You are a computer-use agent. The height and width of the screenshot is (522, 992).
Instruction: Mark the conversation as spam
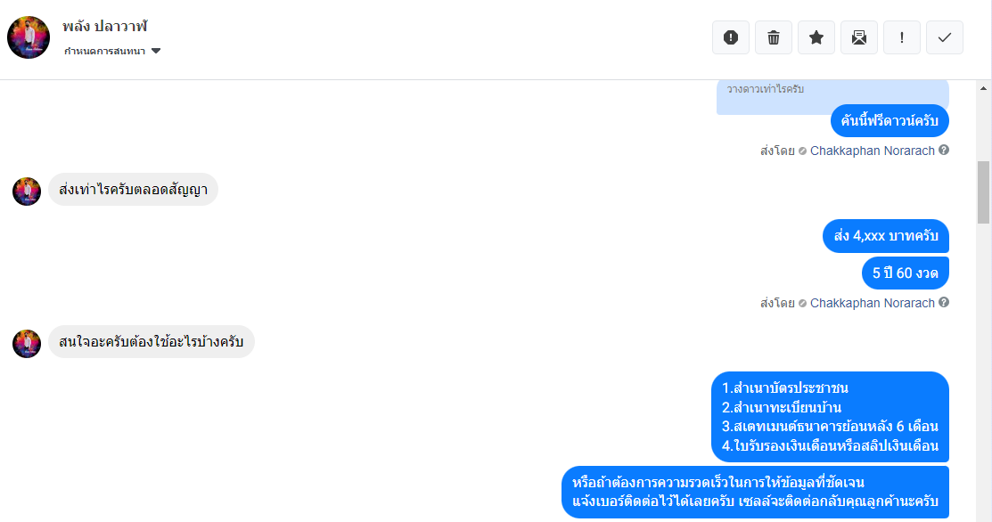coord(731,37)
